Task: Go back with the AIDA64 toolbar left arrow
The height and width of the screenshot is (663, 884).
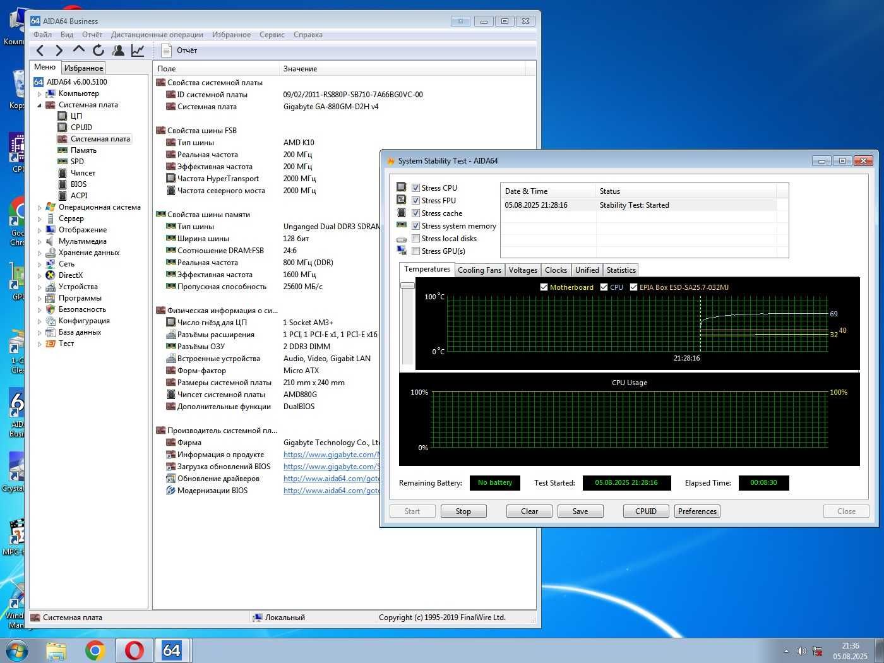Action: pyautogui.click(x=40, y=51)
